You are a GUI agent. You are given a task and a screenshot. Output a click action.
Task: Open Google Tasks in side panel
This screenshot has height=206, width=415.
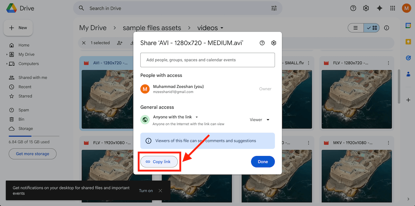pos(408,58)
